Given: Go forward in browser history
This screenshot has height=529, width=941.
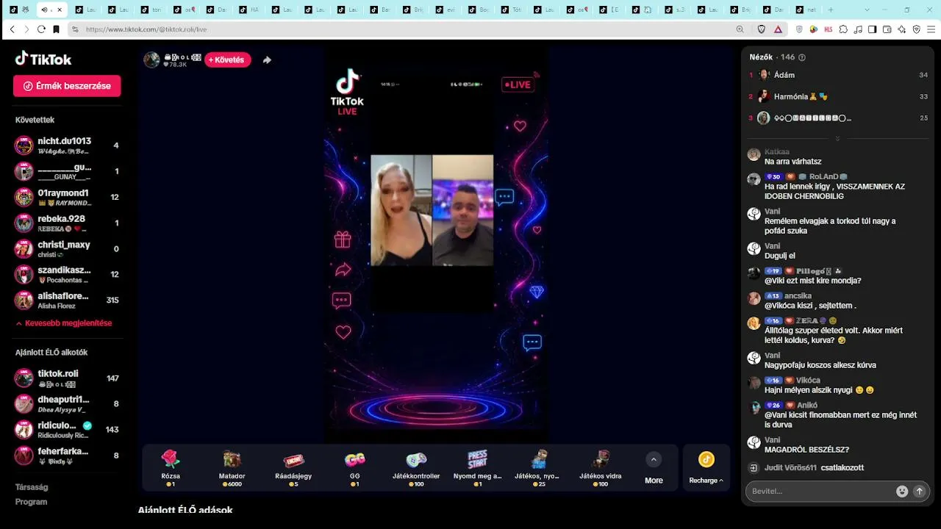Looking at the screenshot, I should tap(26, 29).
